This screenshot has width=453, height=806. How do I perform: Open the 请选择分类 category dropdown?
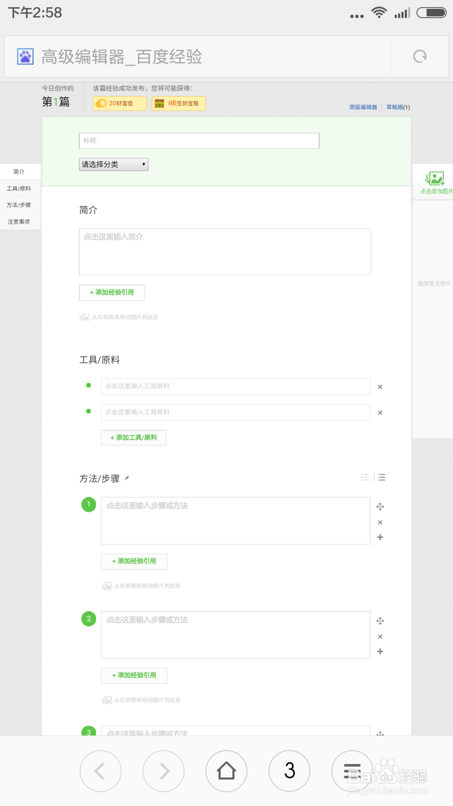(114, 165)
